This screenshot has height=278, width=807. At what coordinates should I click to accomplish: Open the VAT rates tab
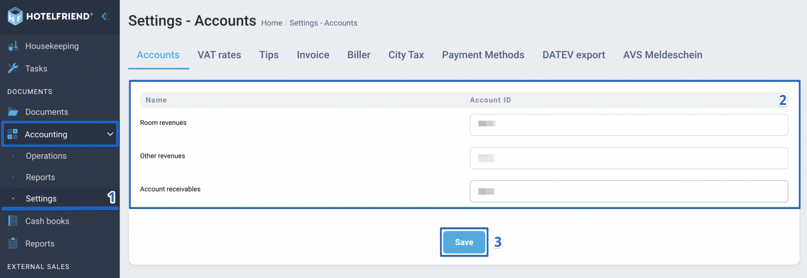point(219,55)
